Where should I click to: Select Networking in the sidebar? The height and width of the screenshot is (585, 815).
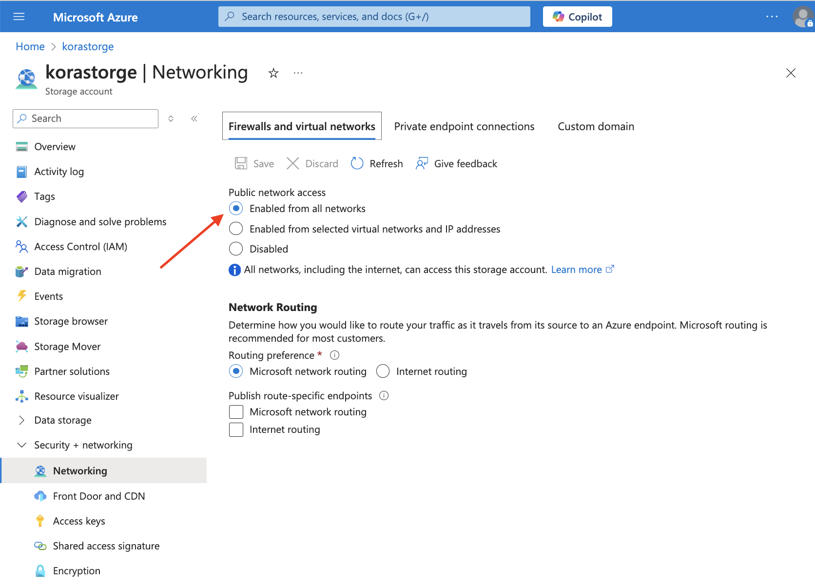[x=103, y=470]
